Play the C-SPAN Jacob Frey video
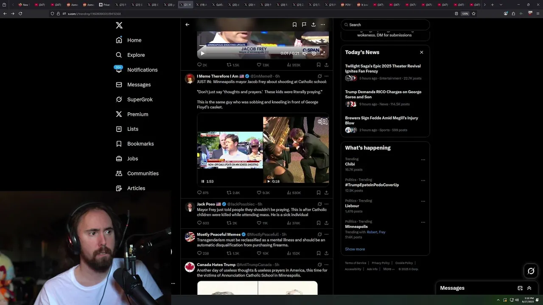543x305 pixels. tap(202, 53)
